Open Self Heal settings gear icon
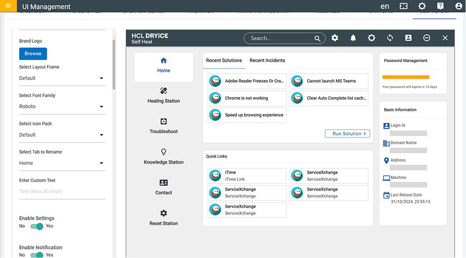The height and width of the screenshot is (258, 466). [335, 38]
